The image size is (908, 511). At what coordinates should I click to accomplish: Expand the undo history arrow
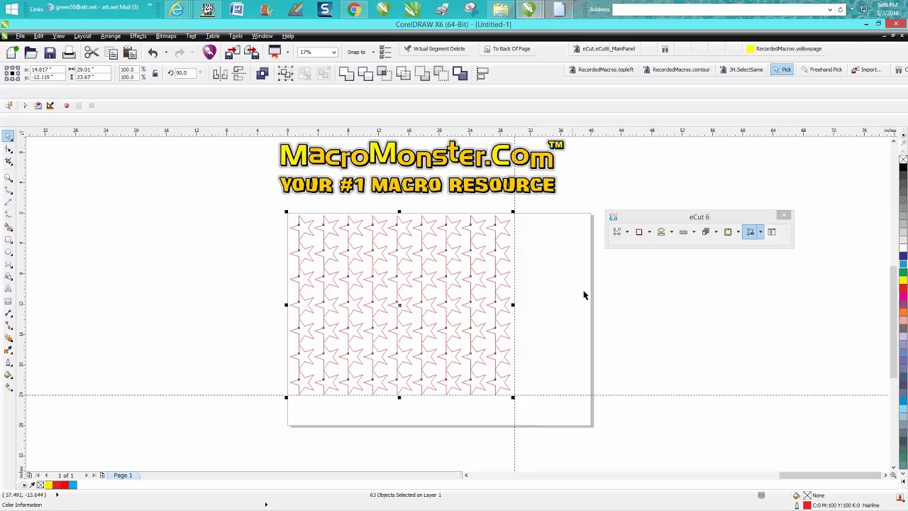click(x=166, y=53)
